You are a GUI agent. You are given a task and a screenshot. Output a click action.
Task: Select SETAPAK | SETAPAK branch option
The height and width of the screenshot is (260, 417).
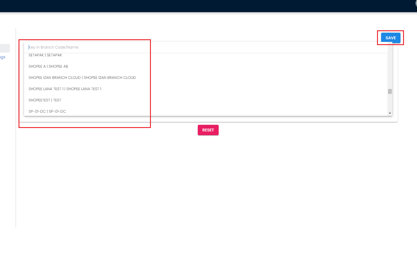tap(206, 55)
